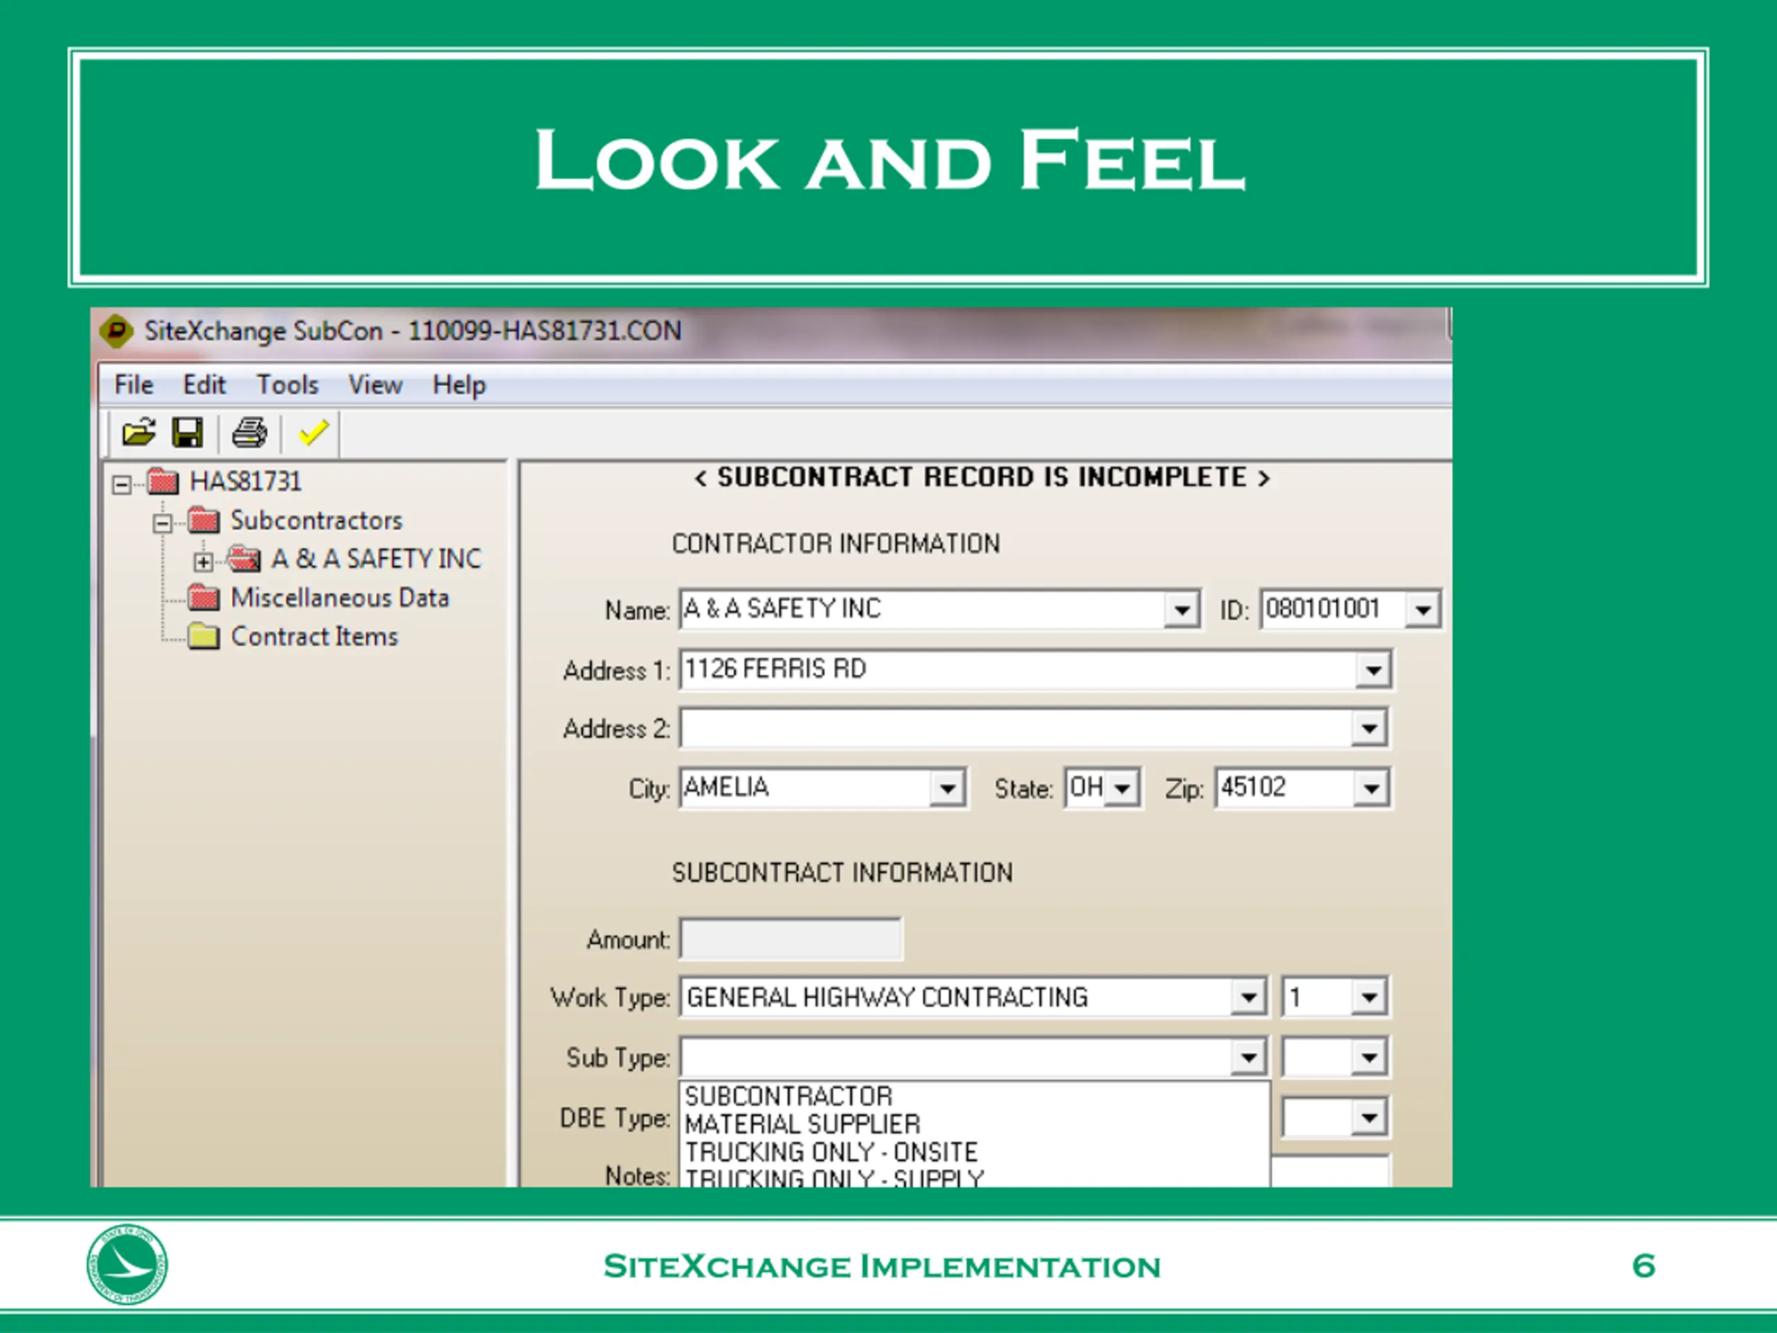Click the Amount input field
1777x1333 pixels.
[791, 939]
